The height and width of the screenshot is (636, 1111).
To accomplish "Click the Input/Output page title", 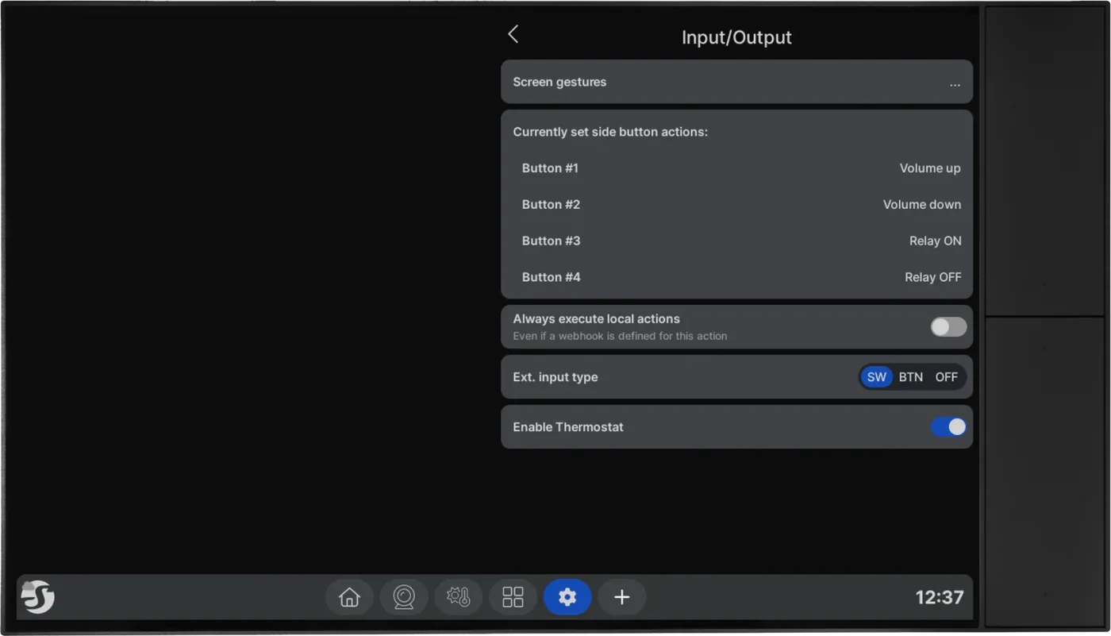I will click(736, 37).
